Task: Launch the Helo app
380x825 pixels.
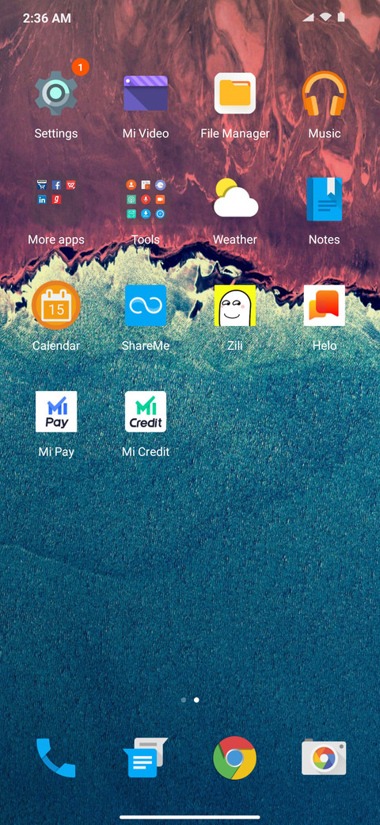Action: tap(325, 305)
